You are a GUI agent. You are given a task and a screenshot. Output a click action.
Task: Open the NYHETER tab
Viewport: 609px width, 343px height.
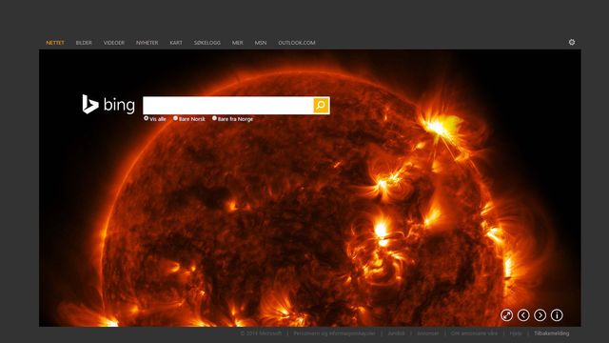point(147,43)
